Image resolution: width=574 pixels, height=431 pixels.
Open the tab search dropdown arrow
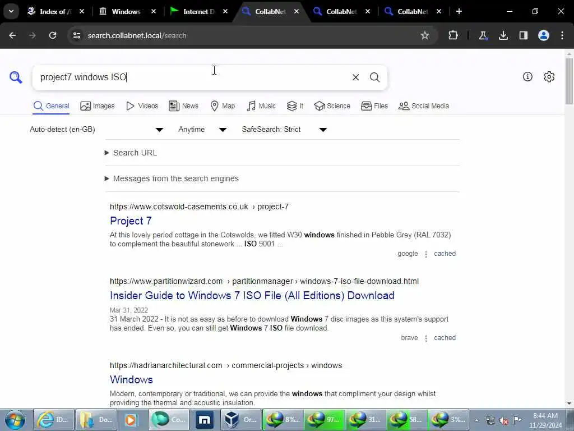(11, 11)
